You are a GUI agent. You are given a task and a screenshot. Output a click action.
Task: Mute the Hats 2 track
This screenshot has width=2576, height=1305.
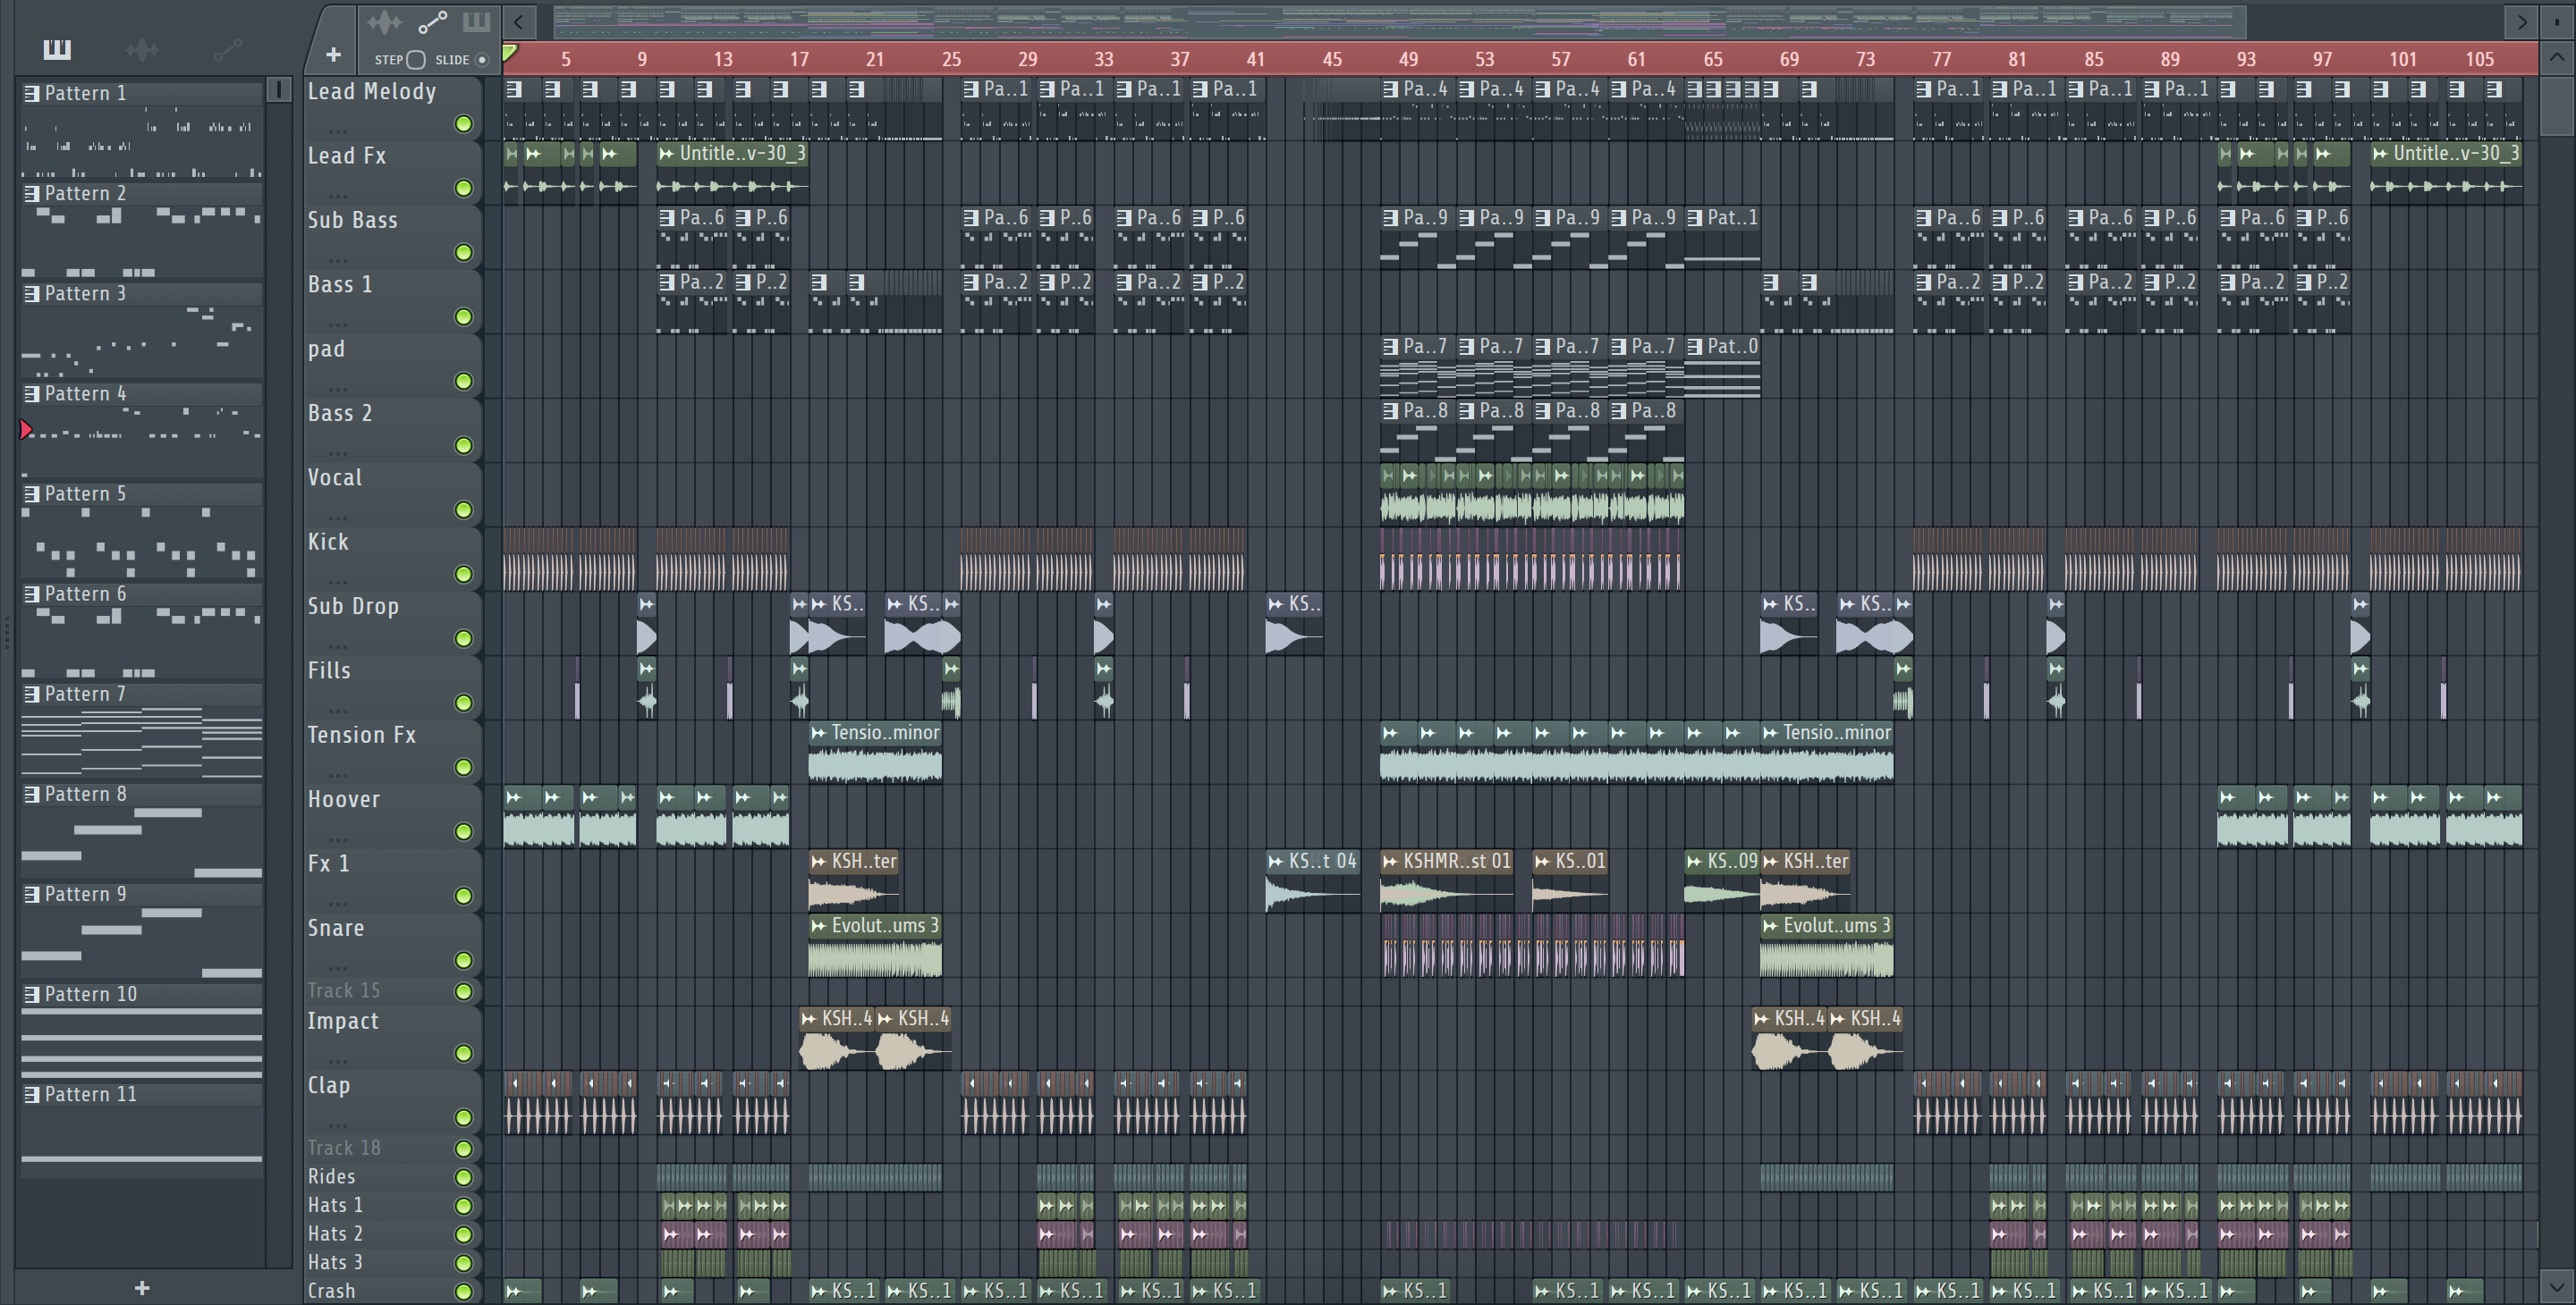pos(464,1235)
